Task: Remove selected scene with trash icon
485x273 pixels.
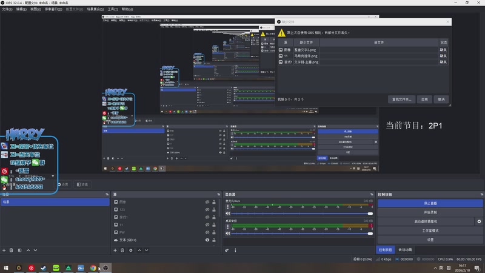Action: (x=11, y=250)
